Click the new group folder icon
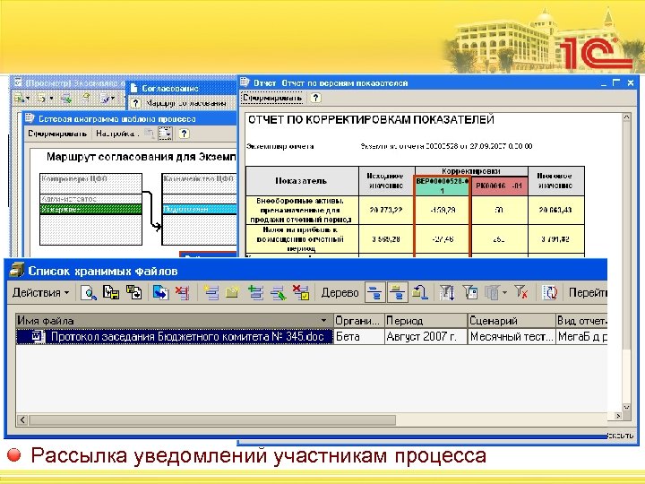 click(x=232, y=292)
